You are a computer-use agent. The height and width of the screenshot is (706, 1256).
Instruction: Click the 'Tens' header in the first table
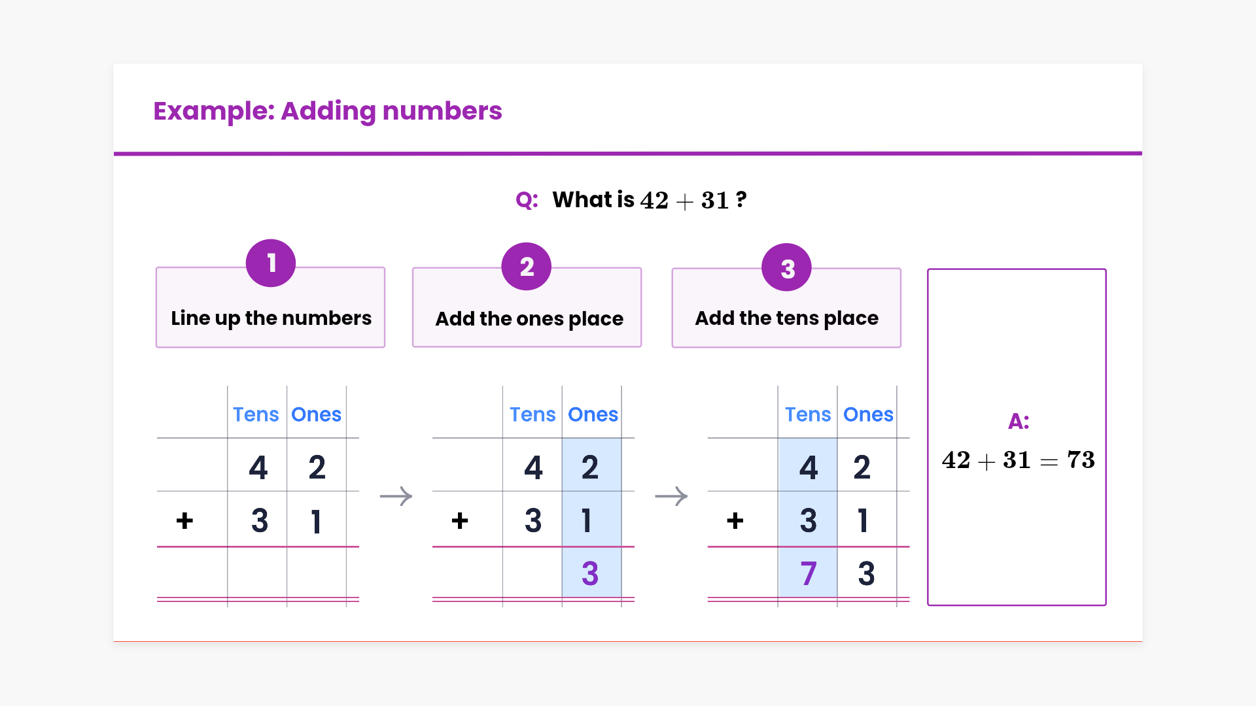(x=256, y=414)
